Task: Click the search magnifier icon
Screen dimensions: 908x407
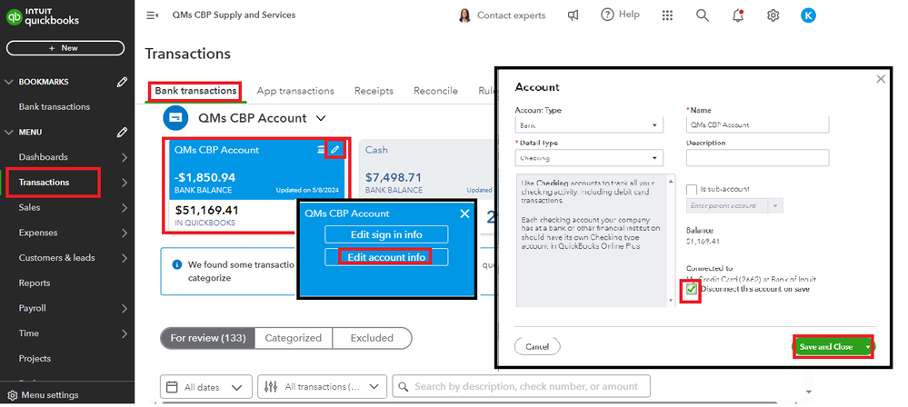Action: (703, 15)
